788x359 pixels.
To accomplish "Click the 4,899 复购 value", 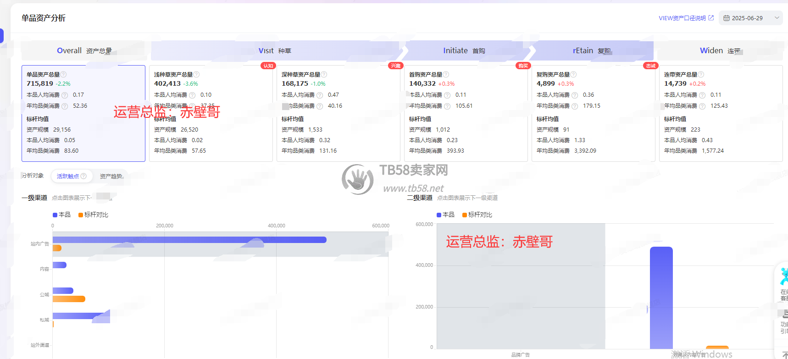I will click(x=546, y=83).
